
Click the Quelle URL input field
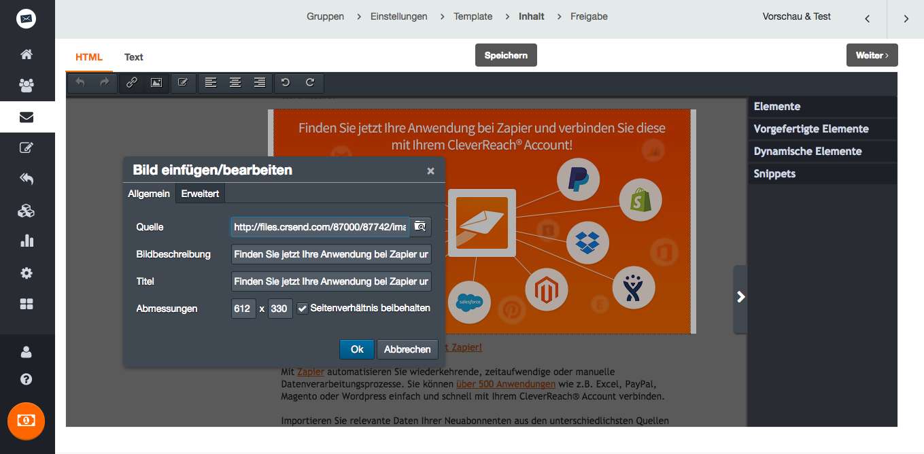[x=320, y=227]
